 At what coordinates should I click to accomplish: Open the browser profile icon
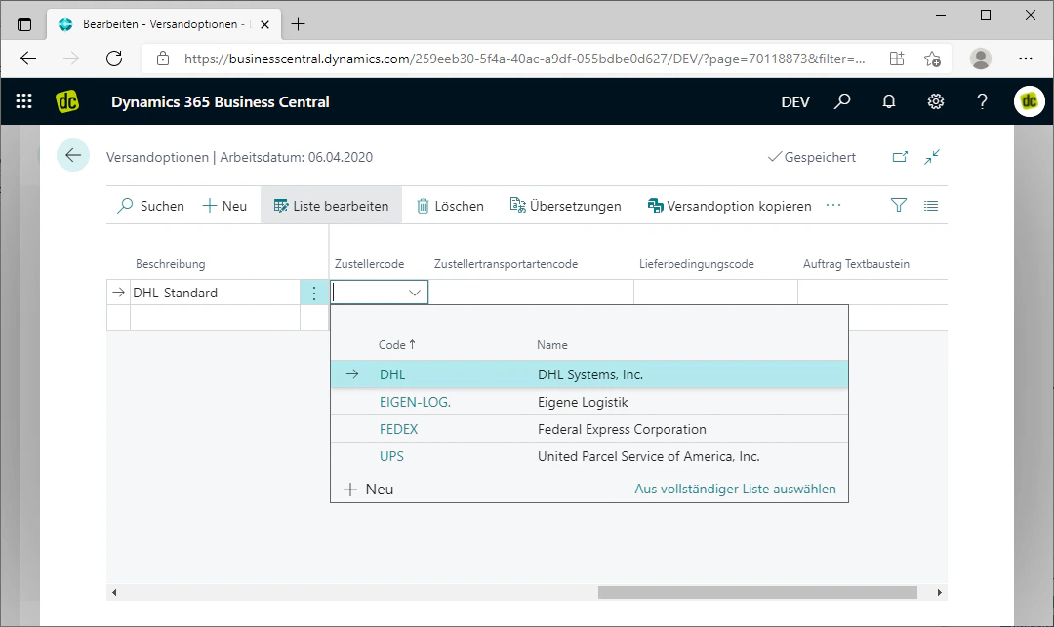point(981,59)
